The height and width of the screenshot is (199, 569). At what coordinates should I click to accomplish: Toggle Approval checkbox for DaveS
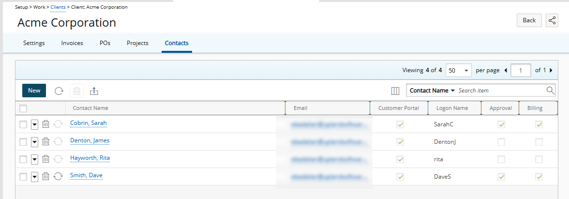(x=501, y=177)
